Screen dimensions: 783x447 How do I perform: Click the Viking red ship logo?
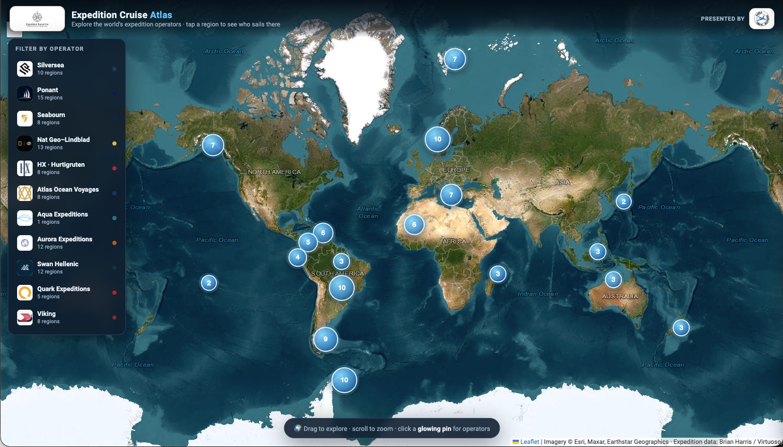pyautogui.click(x=25, y=318)
